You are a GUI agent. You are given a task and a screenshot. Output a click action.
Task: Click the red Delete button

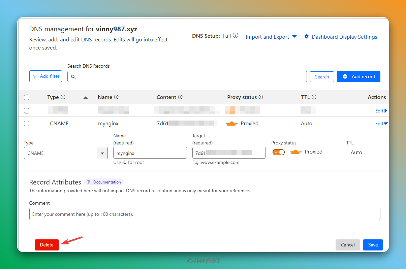[x=47, y=245]
